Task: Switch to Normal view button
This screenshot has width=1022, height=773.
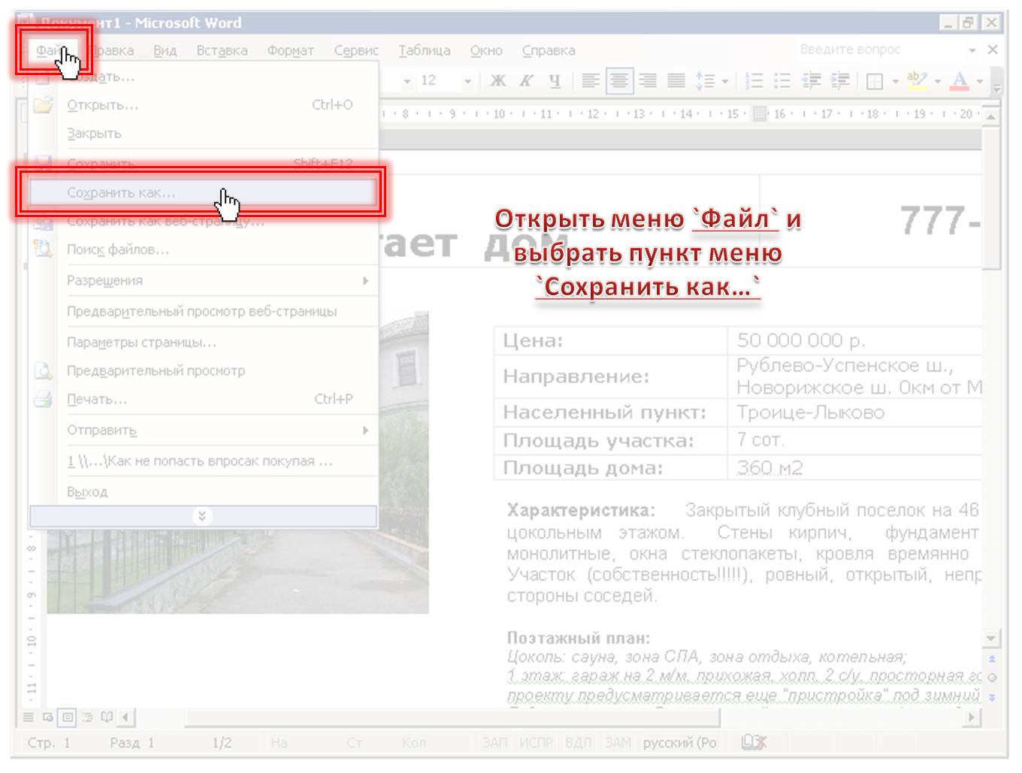Action: tap(29, 717)
